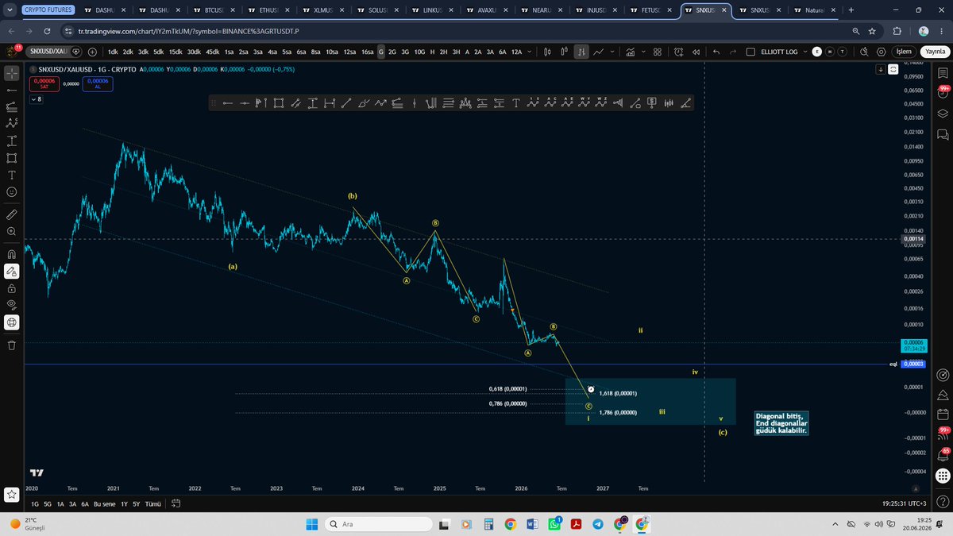
Task: Click the taskbar Ara search box
Action: (380, 524)
